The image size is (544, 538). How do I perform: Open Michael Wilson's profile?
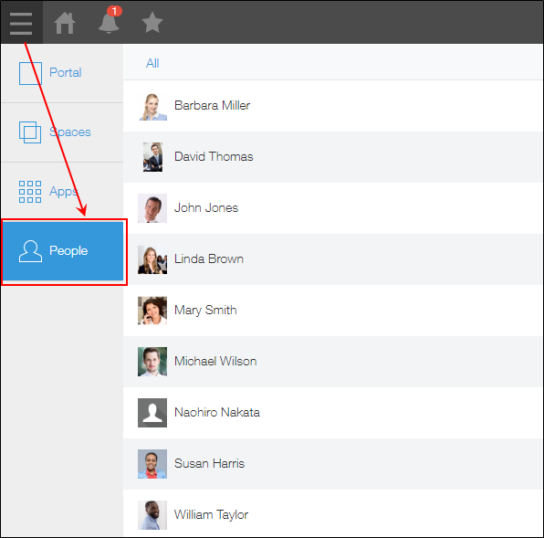coord(333,362)
